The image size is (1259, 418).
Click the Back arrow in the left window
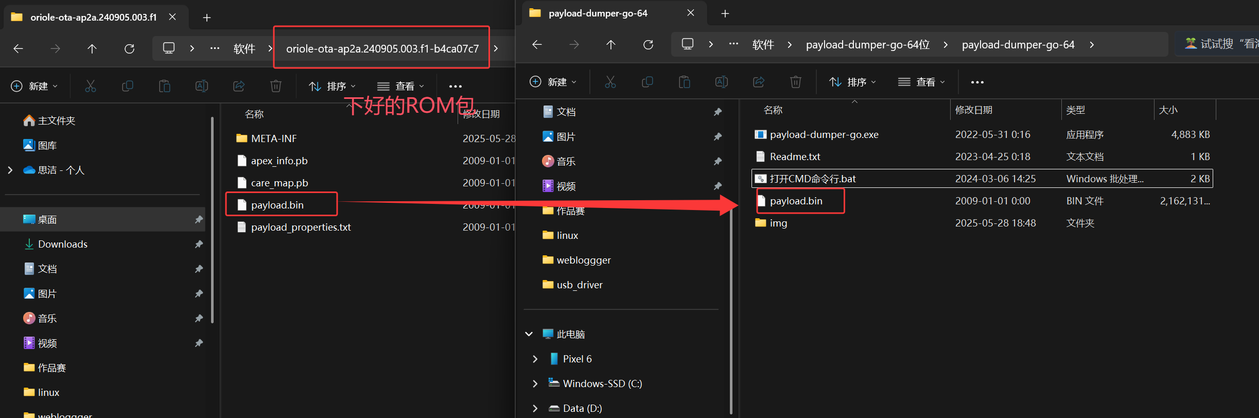(x=19, y=49)
